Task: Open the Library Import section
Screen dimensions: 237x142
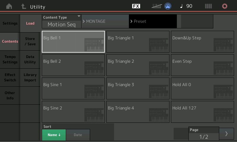Action: (30, 78)
